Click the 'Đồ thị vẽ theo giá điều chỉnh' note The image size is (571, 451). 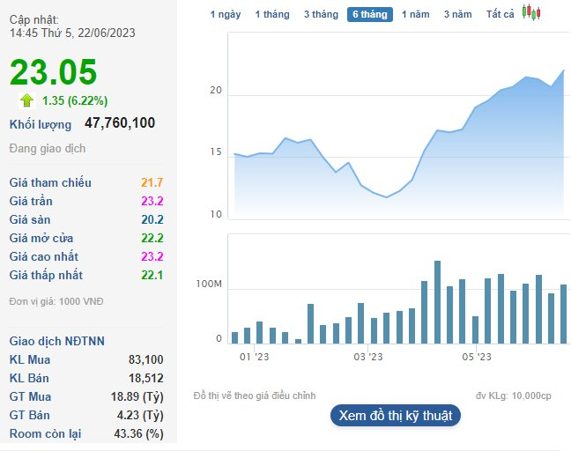(x=255, y=396)
